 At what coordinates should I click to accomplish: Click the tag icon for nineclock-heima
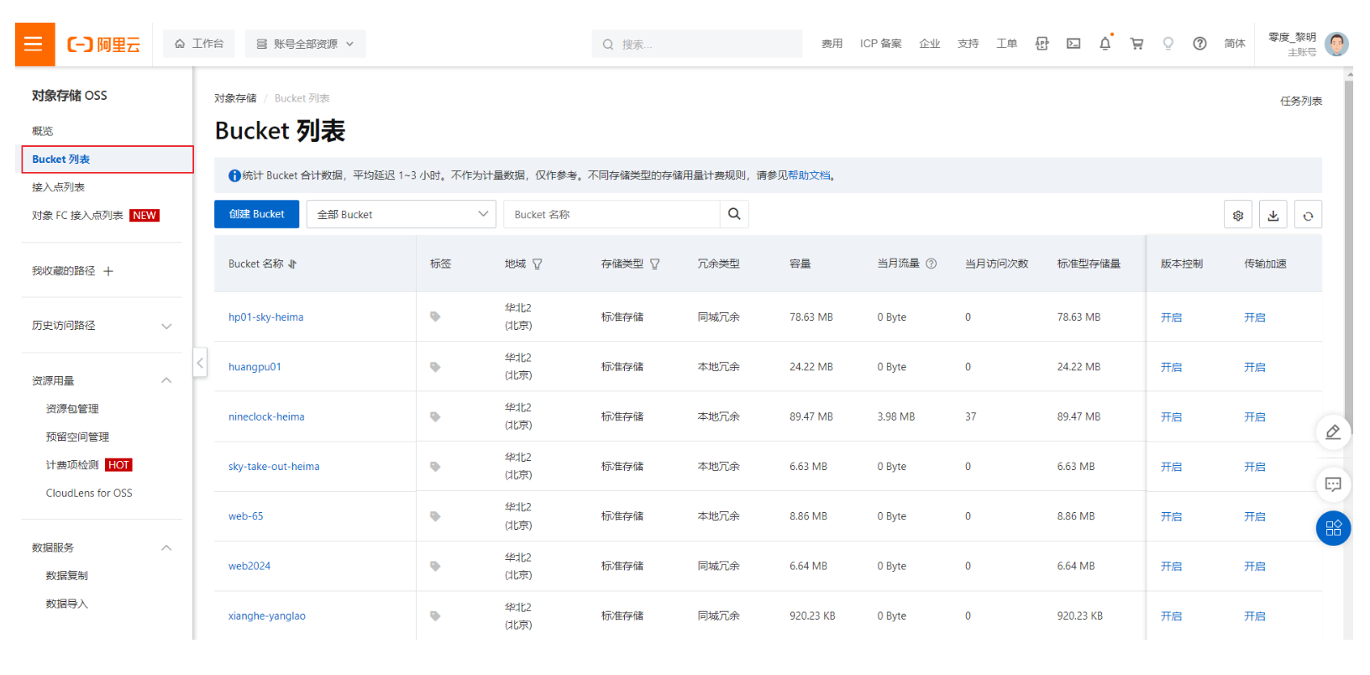tap(435, 416)
